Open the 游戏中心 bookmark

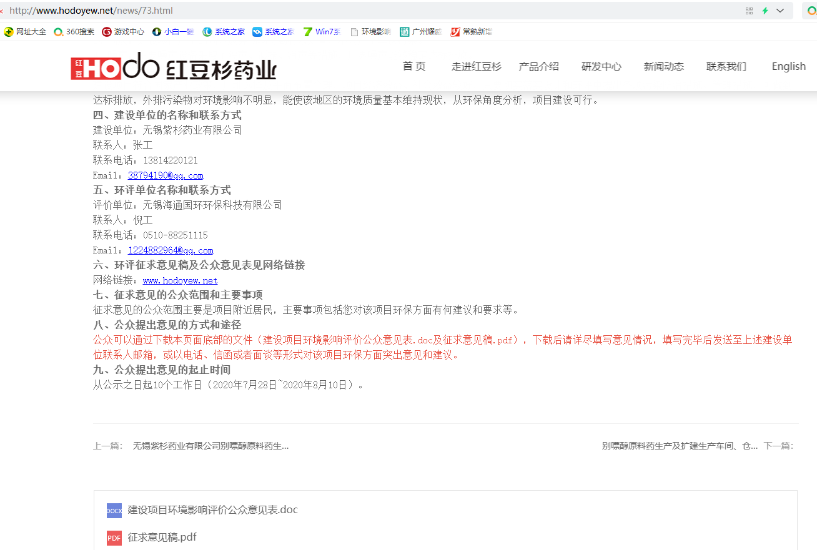pyautogui.click(x=123, y=32)
